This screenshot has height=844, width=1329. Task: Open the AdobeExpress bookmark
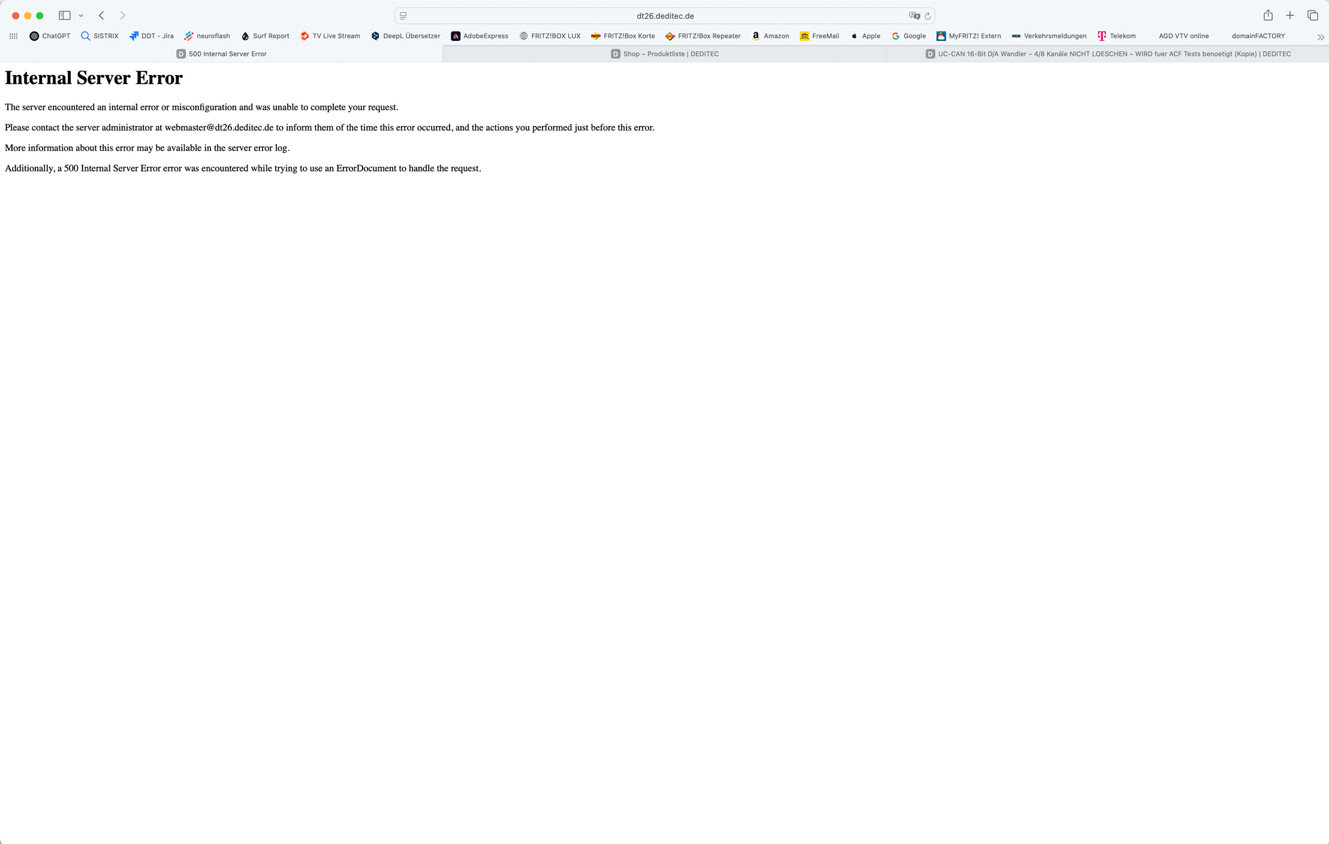pyautogui.click(x=480, y=36)
